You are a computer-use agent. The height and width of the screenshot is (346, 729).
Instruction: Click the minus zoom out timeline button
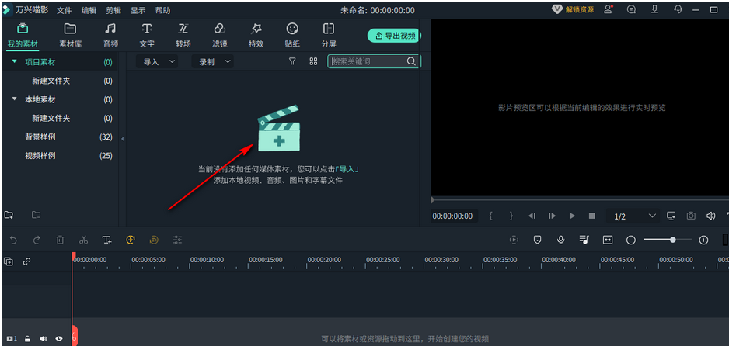631,240
